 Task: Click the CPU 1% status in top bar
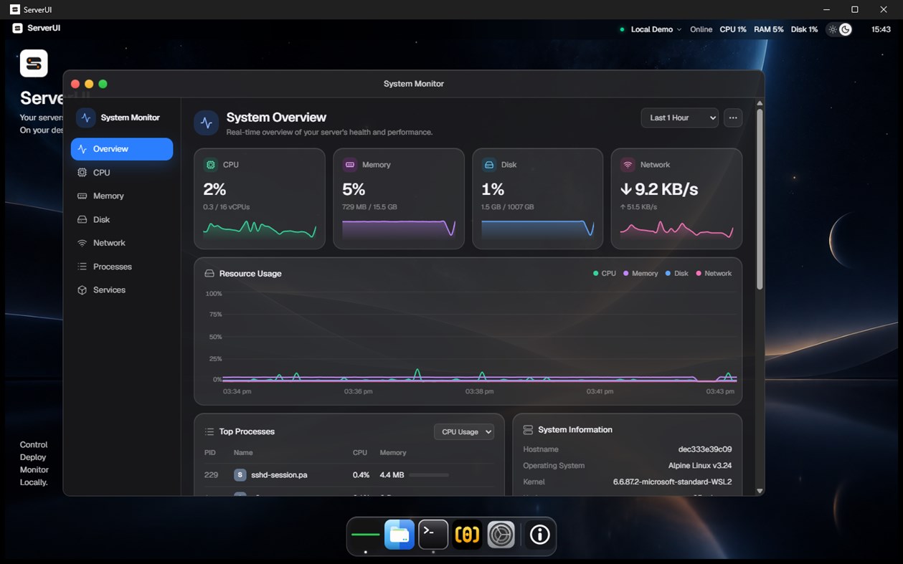(x=733, y=29)
